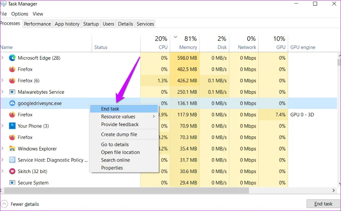Click the sort arrow above Memory column
The height and width of the screenshot is (211, 341).
(176, 37)
